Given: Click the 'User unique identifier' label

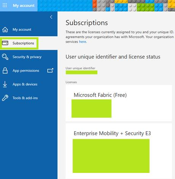Looking at the screenshot, I should (80, 68).
